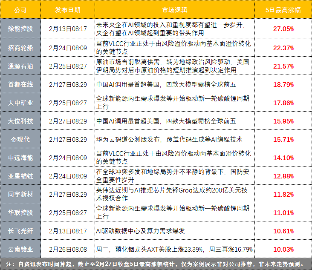Image resolution: width=312 pixels, height=270 pixels.
Task: Select the 市场逻辑 header cell
Action: point(174,10)
